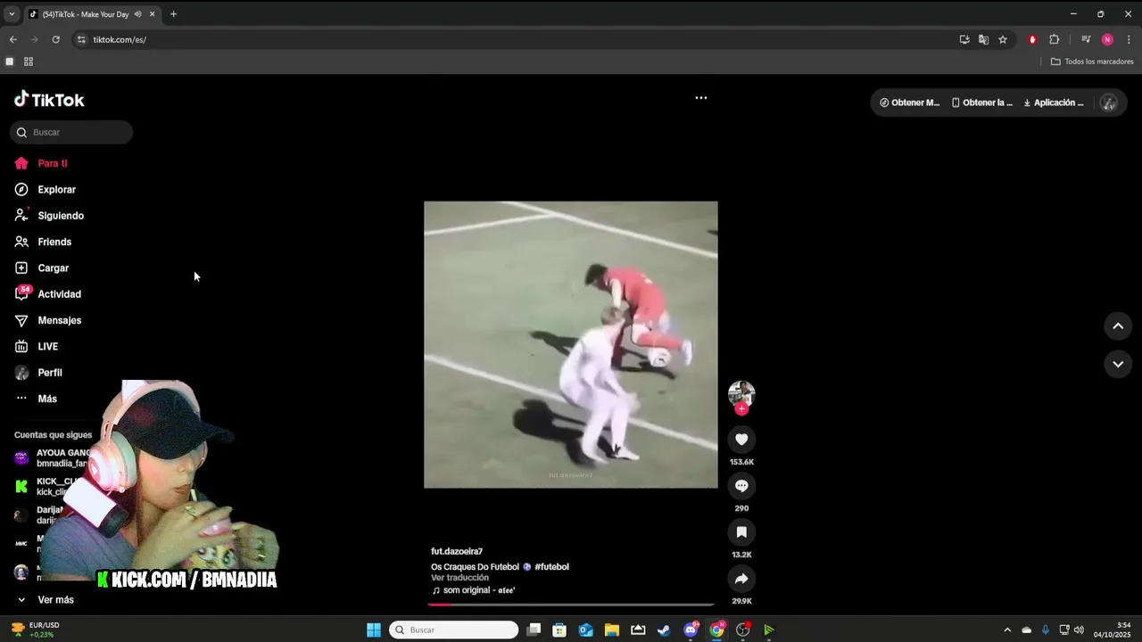
Task: Open the translate page icon
Action: [x=983, y=39]
